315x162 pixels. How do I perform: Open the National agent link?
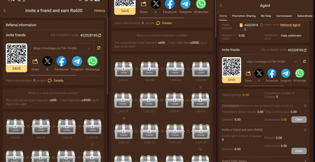pyautogui.click(x=290, y=25)
